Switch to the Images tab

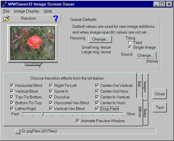145,87
